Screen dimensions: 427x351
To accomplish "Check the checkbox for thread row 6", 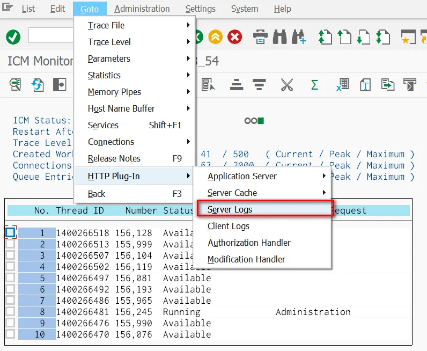I will point(10,289).
